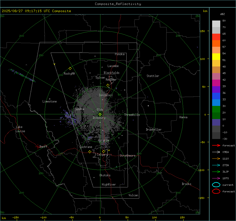The width and height of the screenshot is (236, 221).
Task: Click the lightest gray swatch beside 80
Action: pyautogui.click(x=216, y=24)
